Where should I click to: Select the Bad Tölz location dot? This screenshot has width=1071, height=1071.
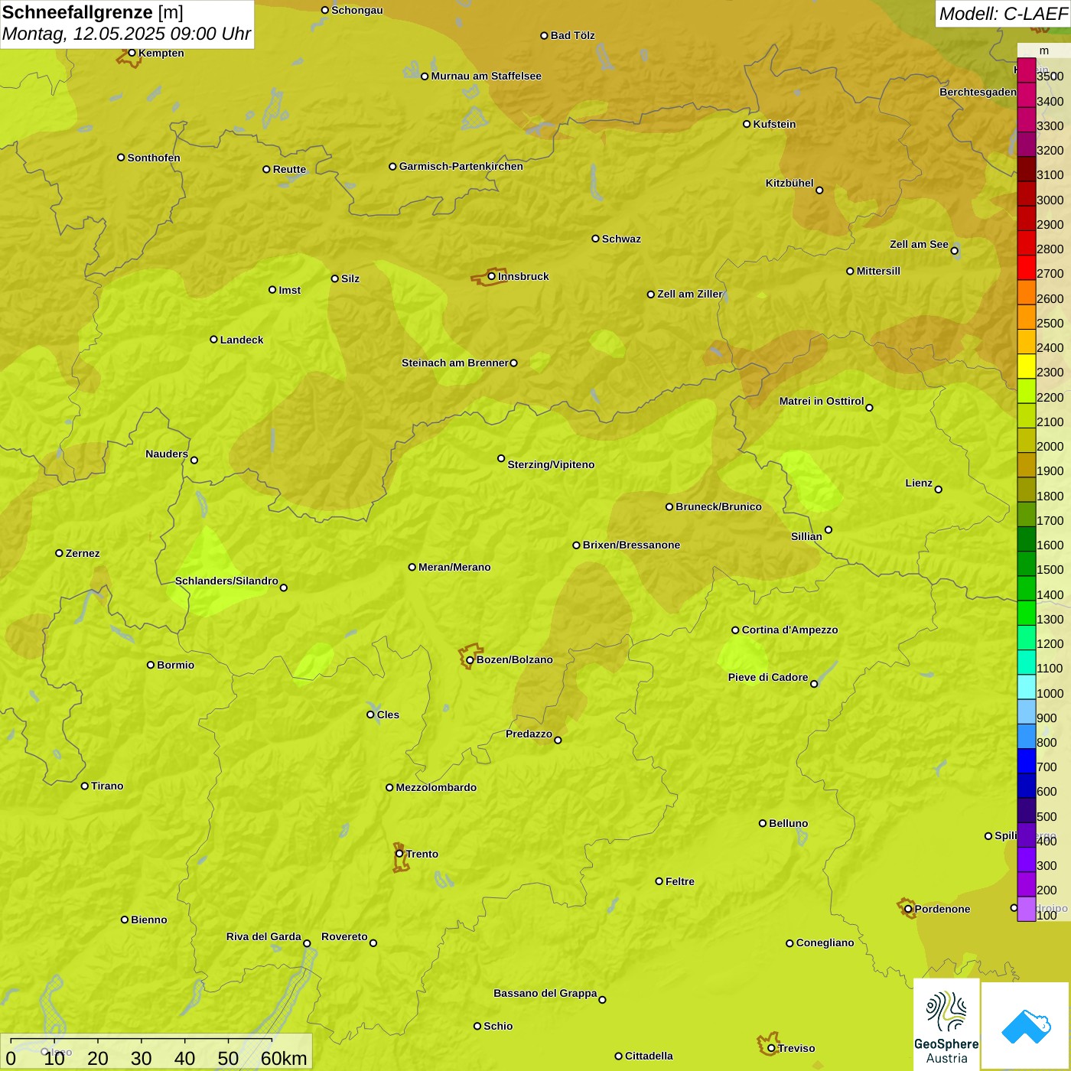coord(544,35)
